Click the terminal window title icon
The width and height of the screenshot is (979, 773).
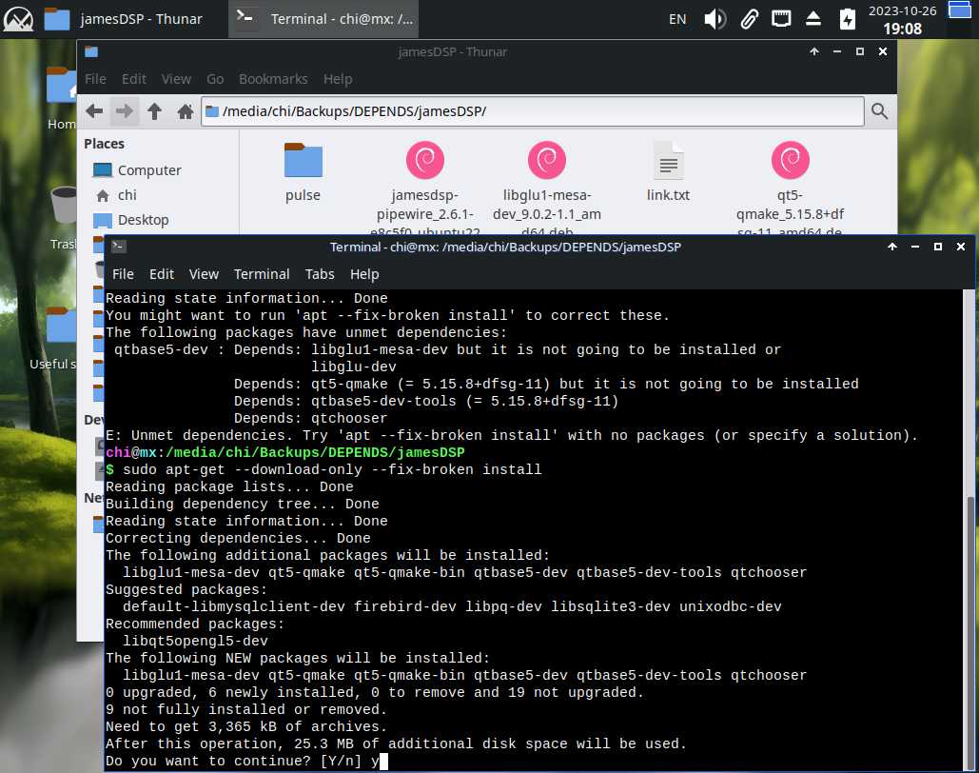119,247
